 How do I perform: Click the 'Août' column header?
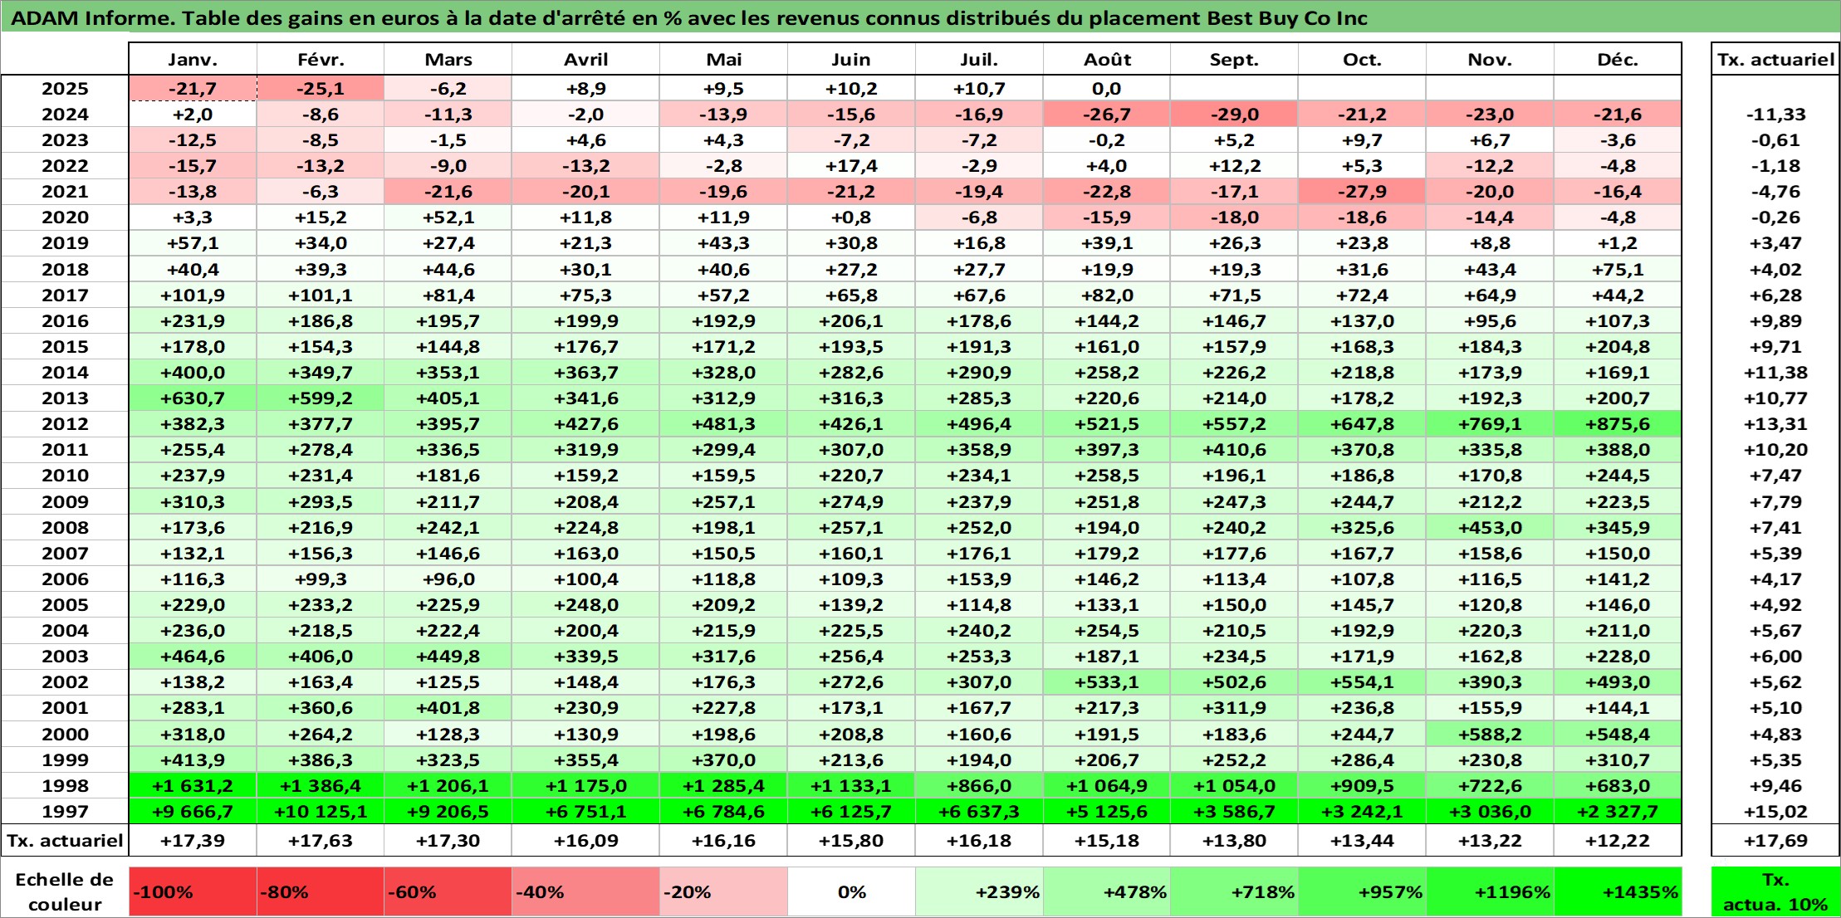[1107, 60]
